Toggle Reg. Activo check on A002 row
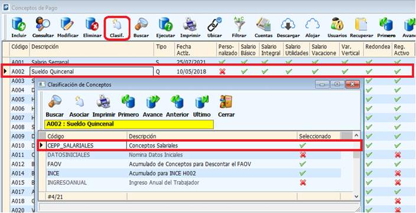 point(398,71)
